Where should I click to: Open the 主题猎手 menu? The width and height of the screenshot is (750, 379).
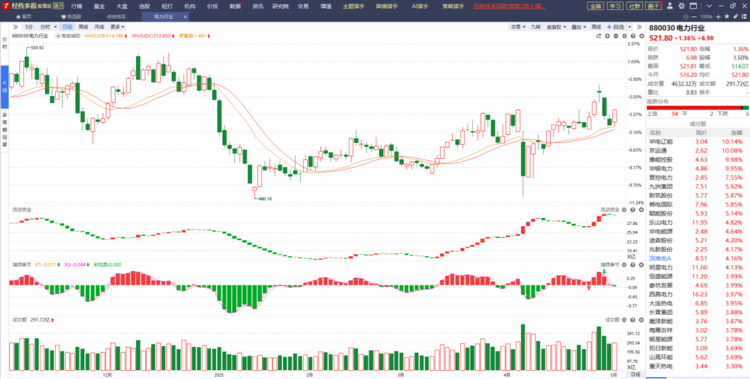[x=354, y=6]
